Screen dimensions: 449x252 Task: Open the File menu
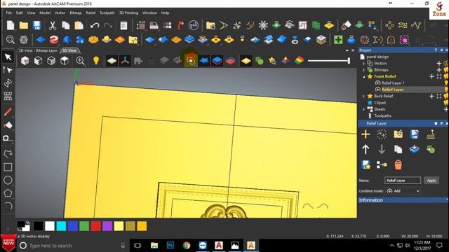(x=9, y=13)
